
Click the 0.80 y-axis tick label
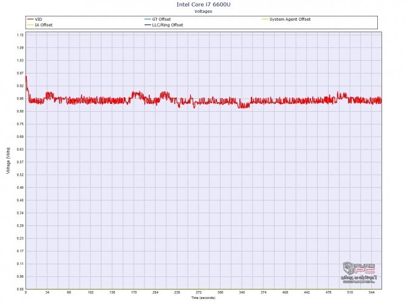click(20, 111)
